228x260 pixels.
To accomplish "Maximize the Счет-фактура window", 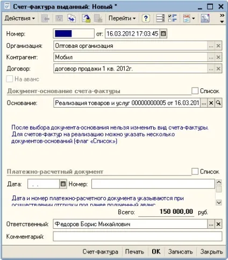I will (x=210, y=6).
